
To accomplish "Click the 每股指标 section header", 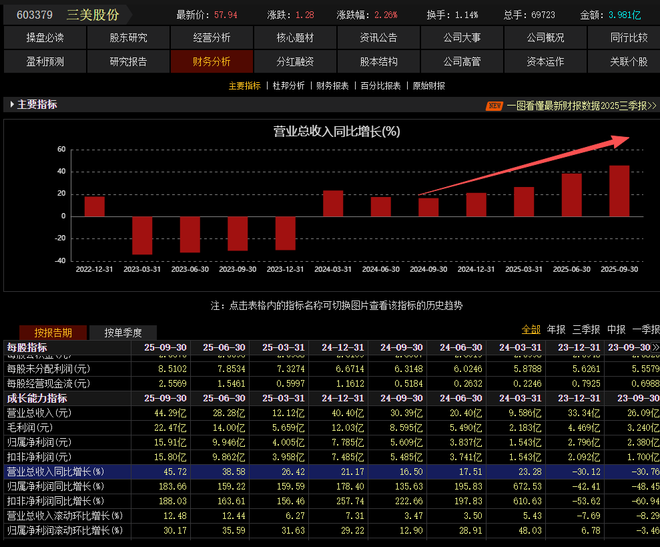I will tap(27, 347).
